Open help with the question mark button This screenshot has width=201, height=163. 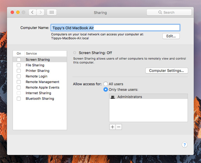(x=184, y=145)
